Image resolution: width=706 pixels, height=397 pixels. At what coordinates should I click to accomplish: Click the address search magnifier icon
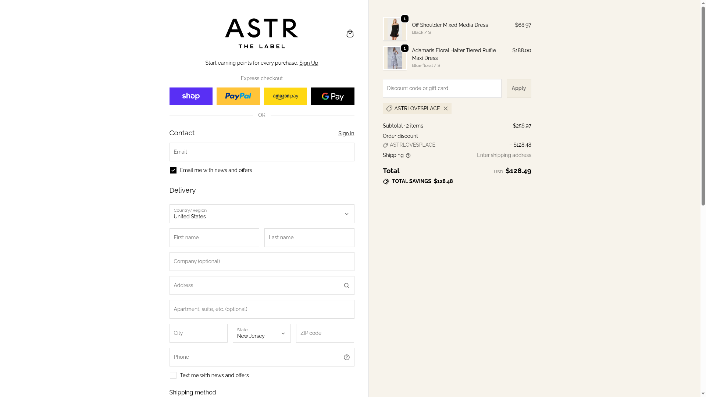click(x=346, y=286)
